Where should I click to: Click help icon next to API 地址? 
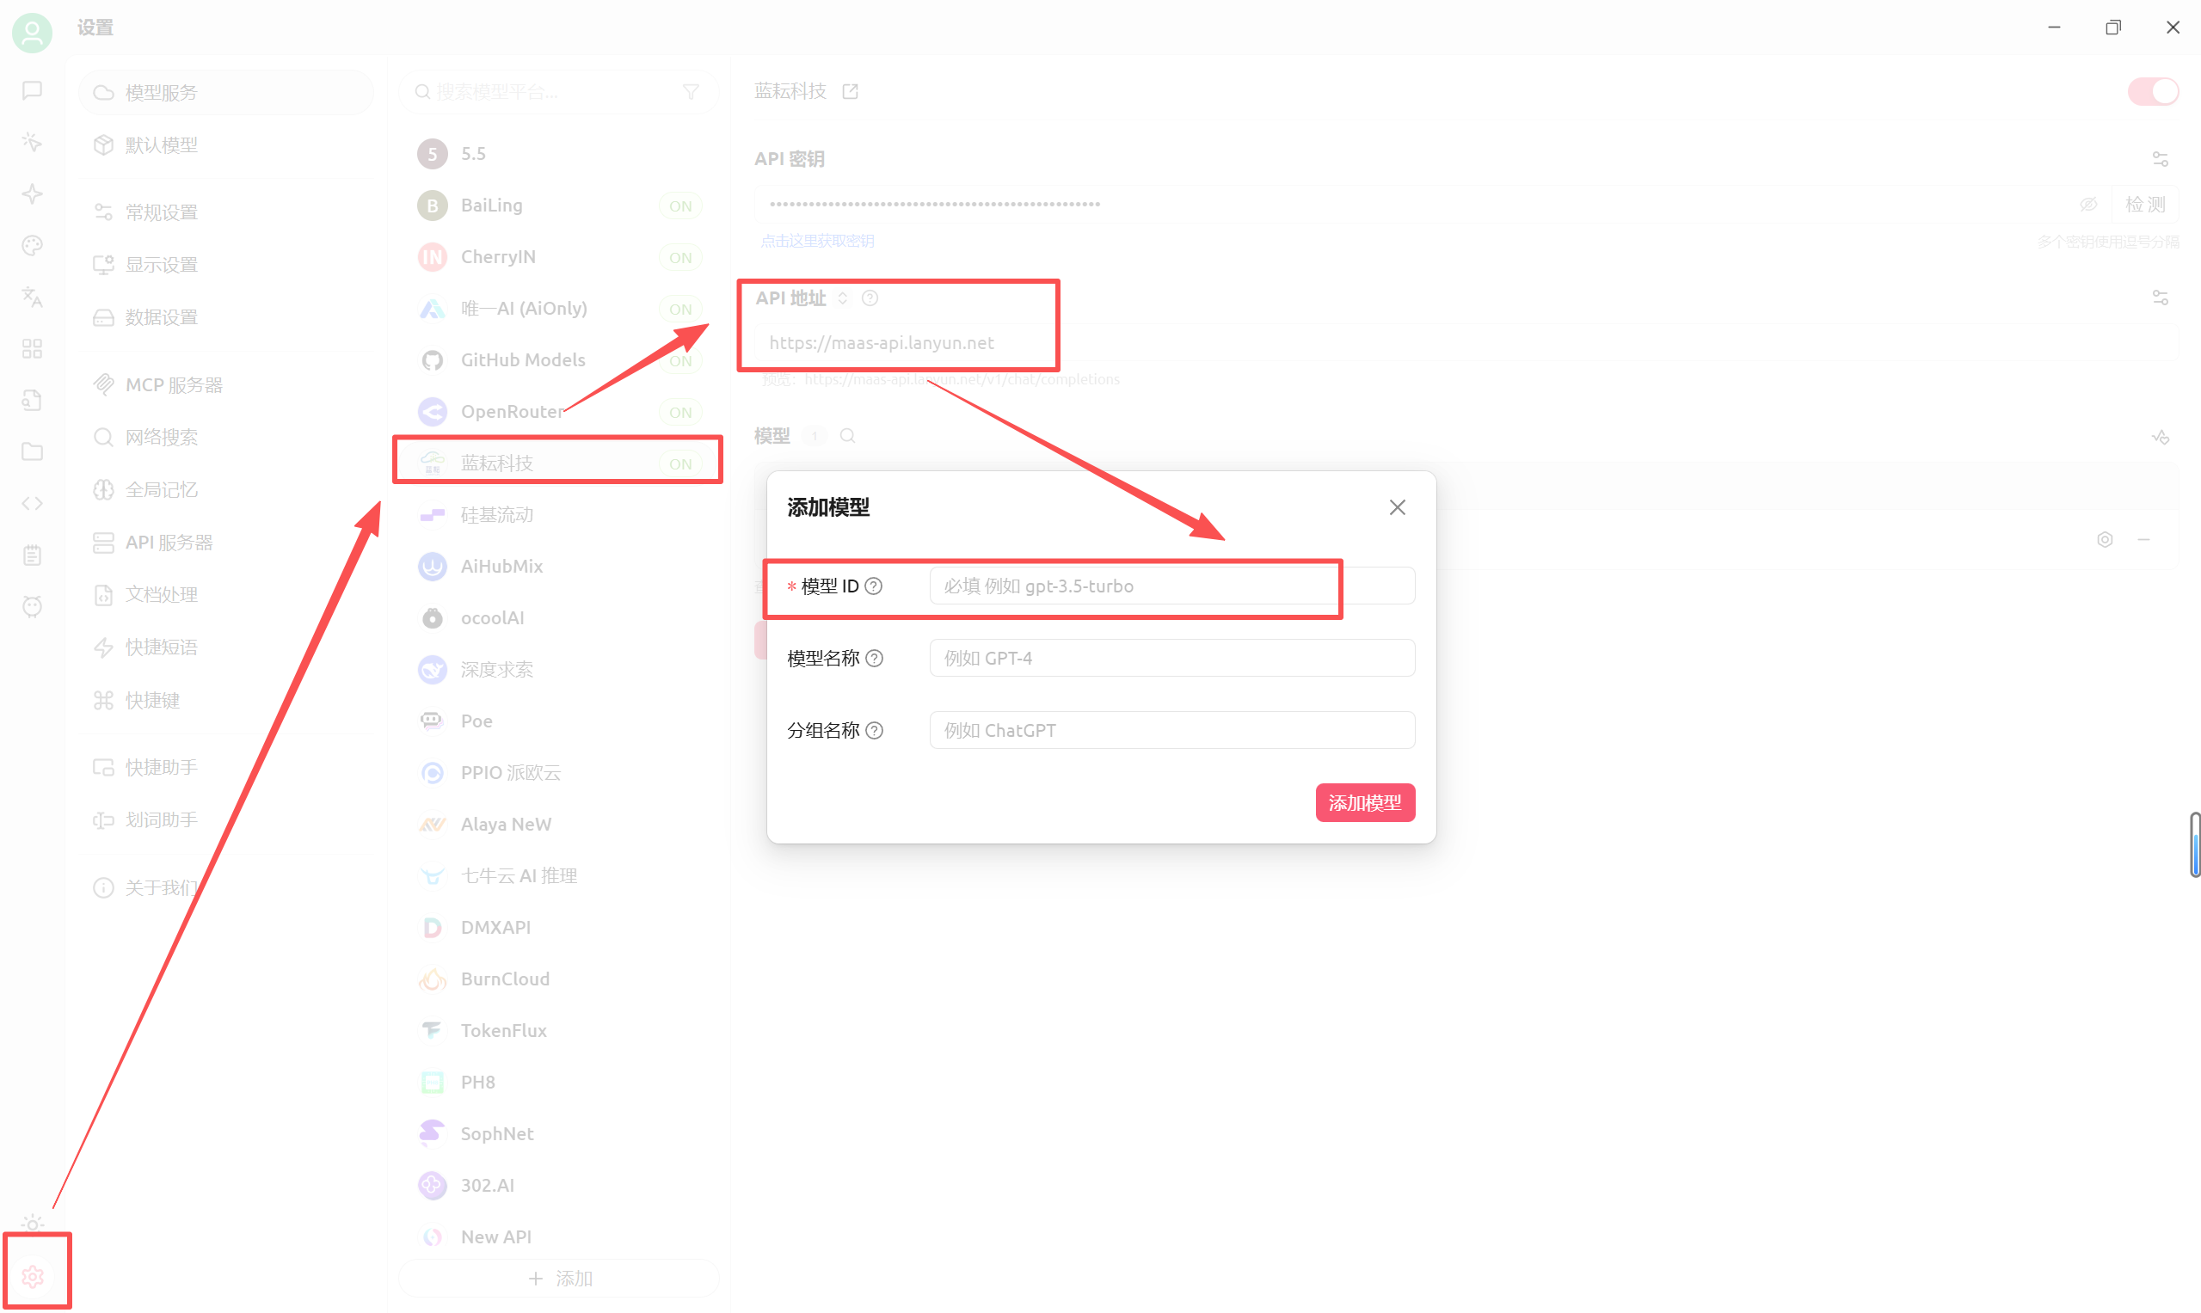[869, 298]
